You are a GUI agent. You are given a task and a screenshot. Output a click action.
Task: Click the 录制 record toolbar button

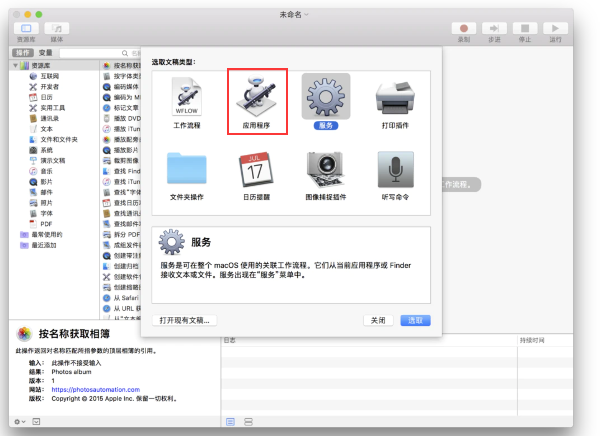pos(463,29)
